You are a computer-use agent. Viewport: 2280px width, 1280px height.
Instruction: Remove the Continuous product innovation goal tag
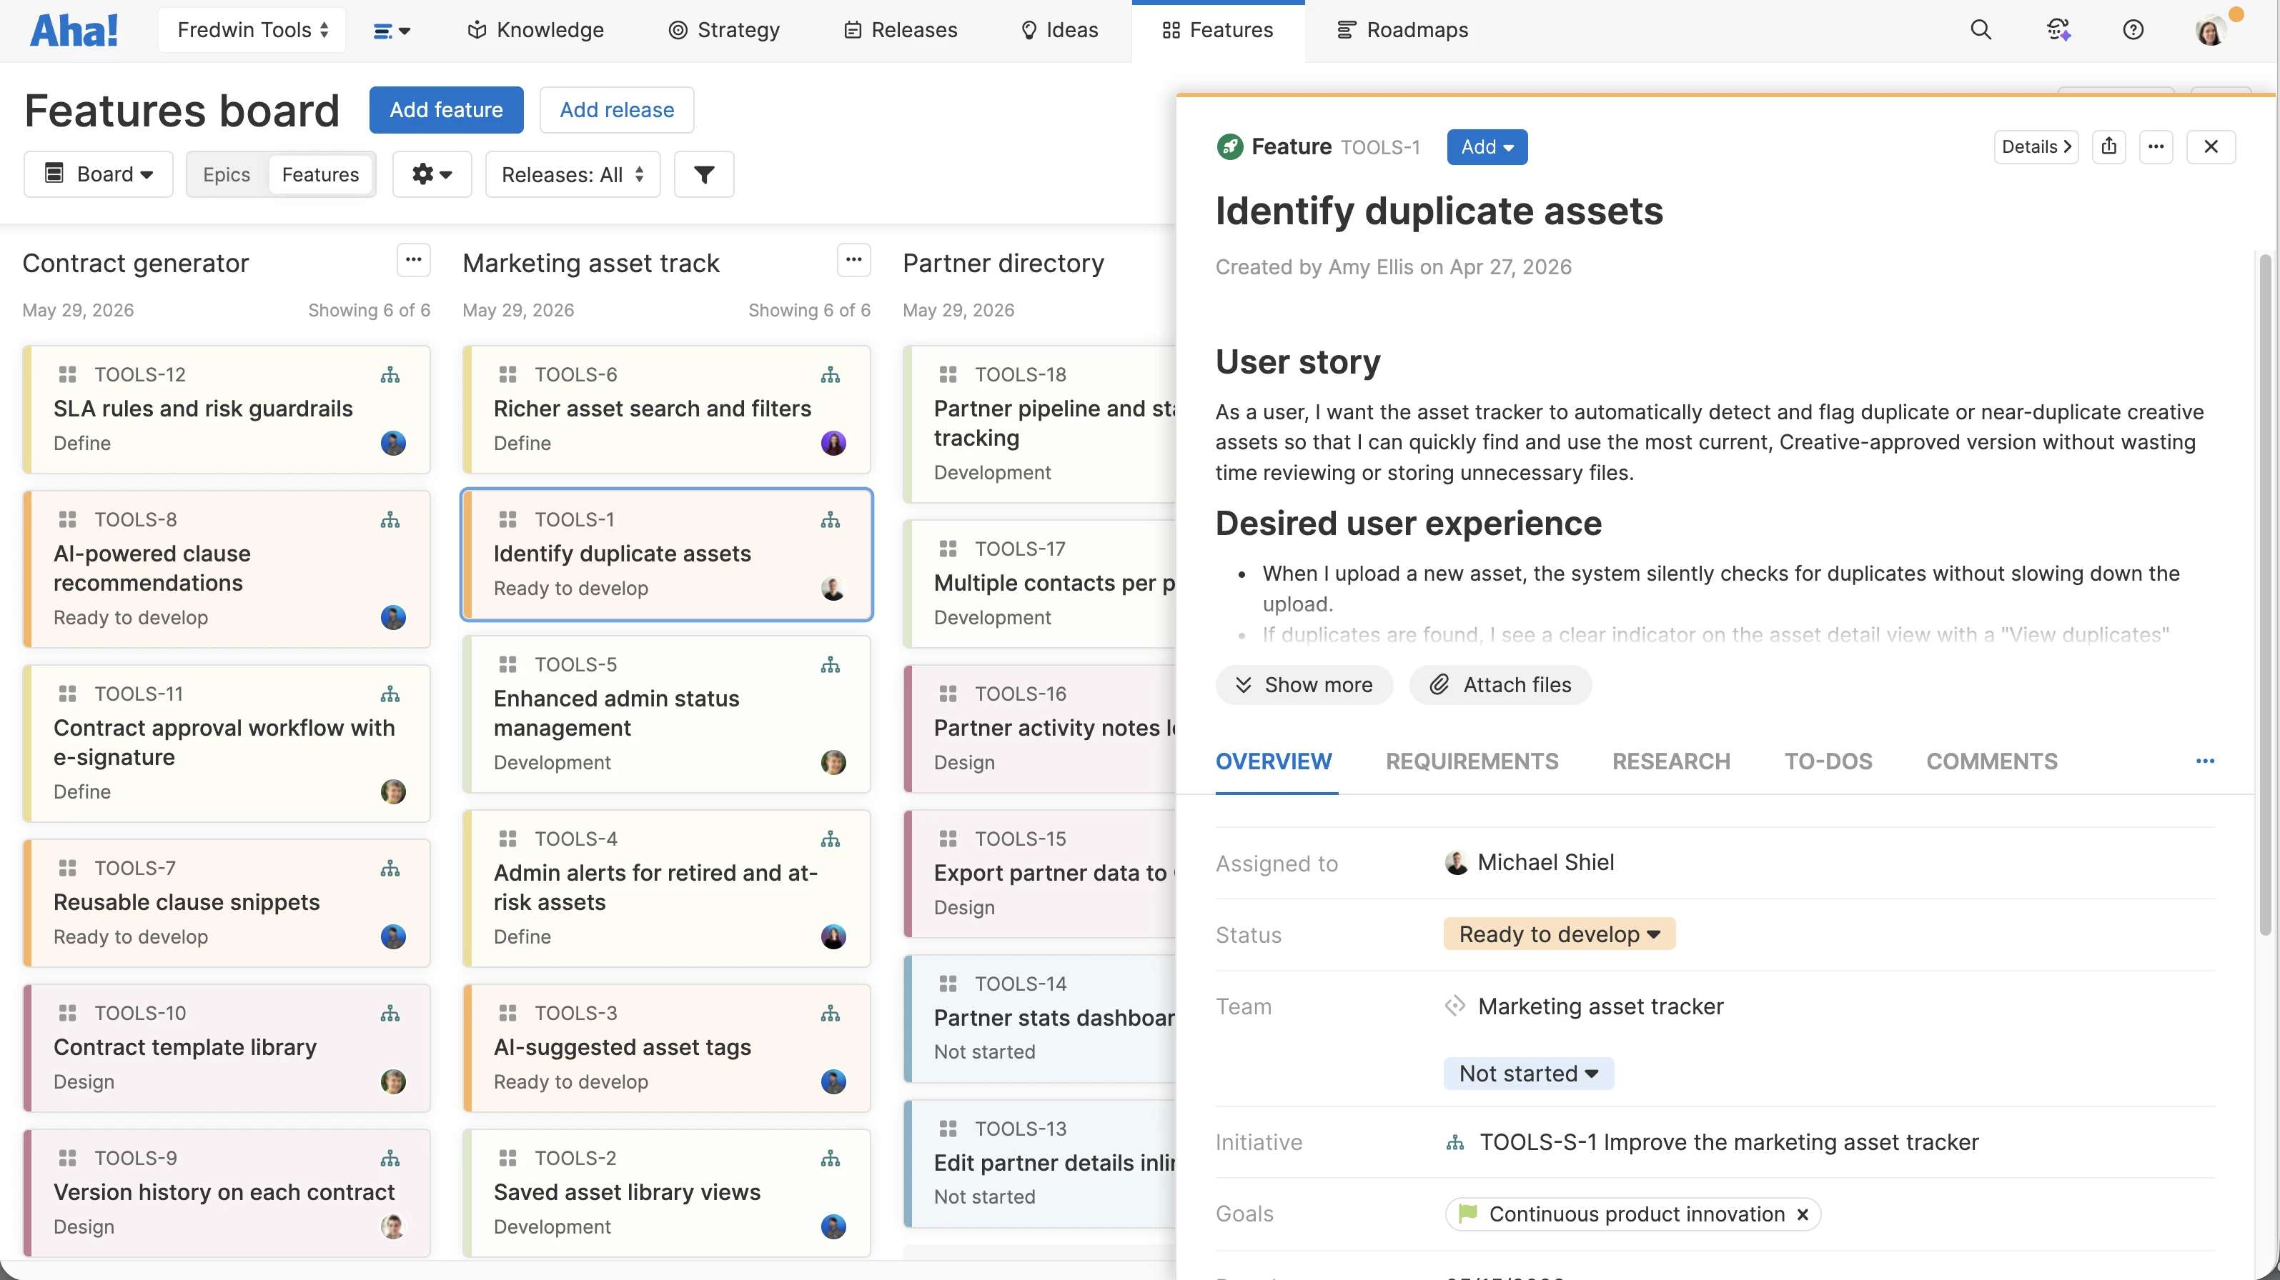tap(1802, 1214)
